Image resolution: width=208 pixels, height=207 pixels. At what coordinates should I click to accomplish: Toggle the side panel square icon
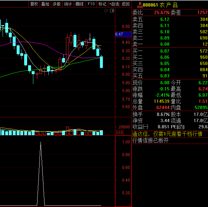click(112, 10)
